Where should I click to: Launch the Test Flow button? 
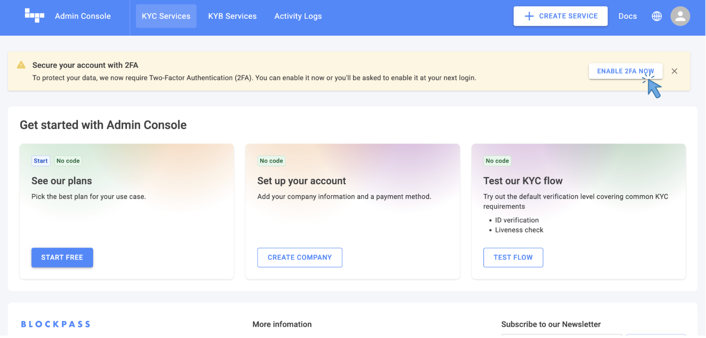click(513, 257)
